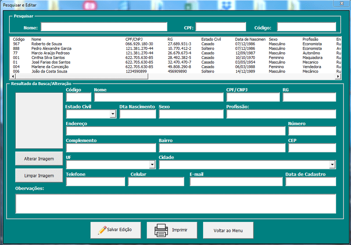The height and width of the screenshot is (245, 351).
Task: Click CPF value 066.929.180-30
Action: pos(139,44)
